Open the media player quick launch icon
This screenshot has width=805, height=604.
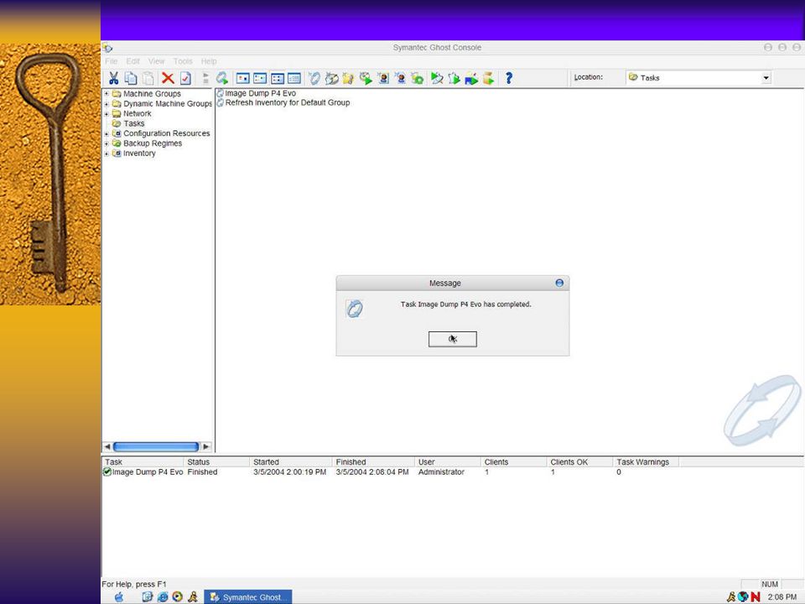pos(178,596)
